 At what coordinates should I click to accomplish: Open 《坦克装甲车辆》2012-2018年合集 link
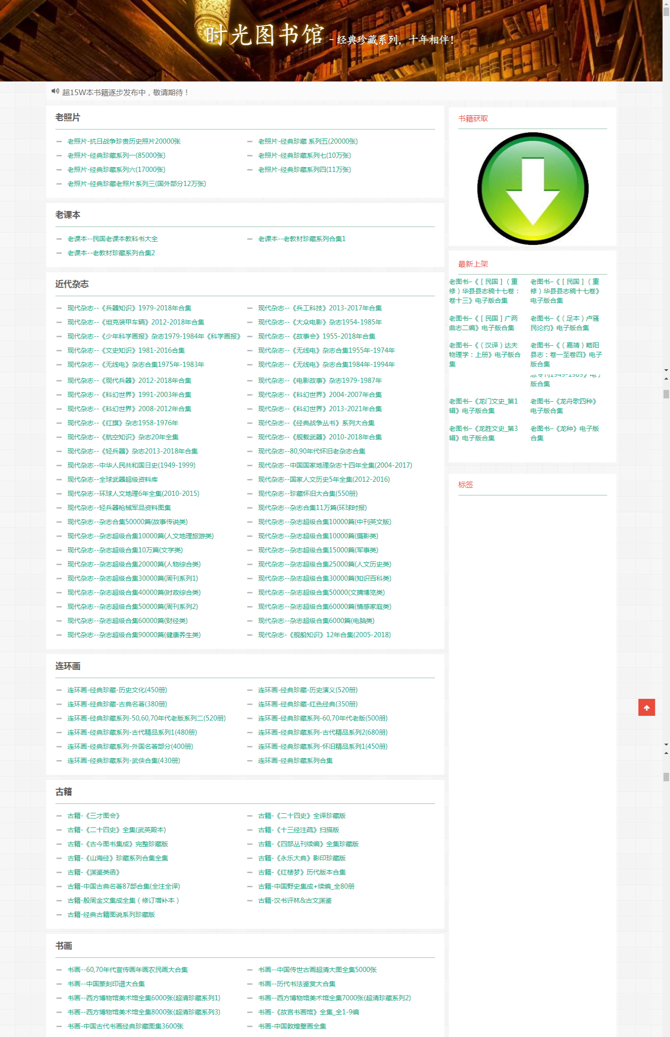[136, 322]
